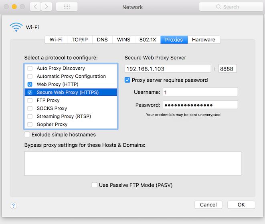Open help with the question mark button
The width and height of the screenshot is (265, 224).
pyautogui.click(x=13, y=206)
